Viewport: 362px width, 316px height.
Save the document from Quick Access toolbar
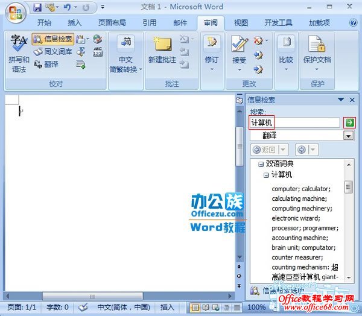click(x=37, y=8)
